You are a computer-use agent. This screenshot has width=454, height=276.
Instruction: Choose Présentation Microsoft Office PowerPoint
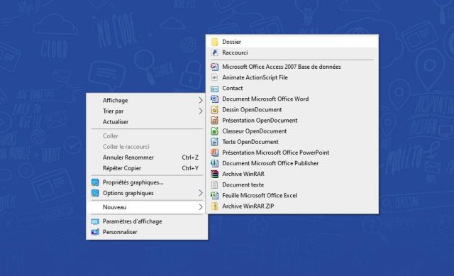pos(292,153)
